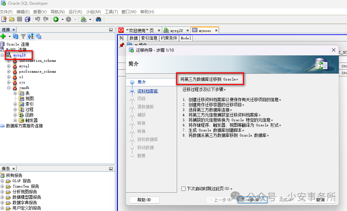Open the dropdown arrow next to Back icon
The height and width of the screenshot is (211, 347).
tap(63, 19)
